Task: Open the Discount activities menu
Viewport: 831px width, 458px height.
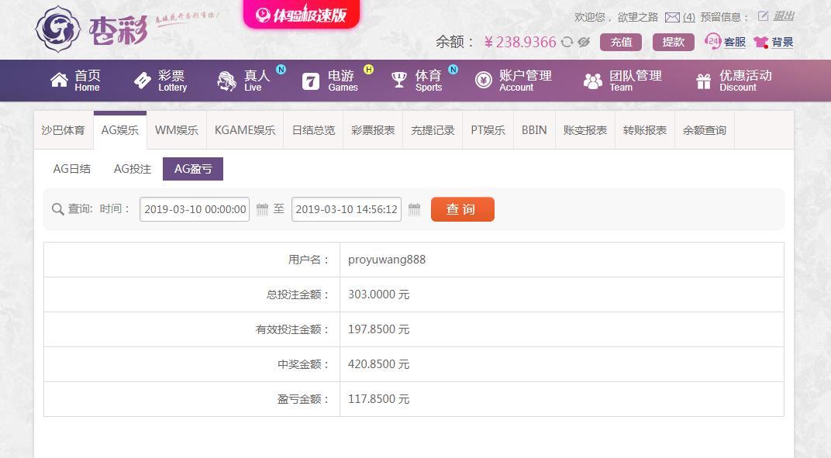Action: [x=733, y=81]
